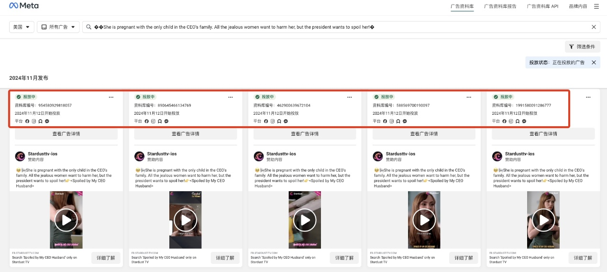Open the 广告资料库报告 tab
The height and width of the screenshot is (272, 607).
point(500,6)
